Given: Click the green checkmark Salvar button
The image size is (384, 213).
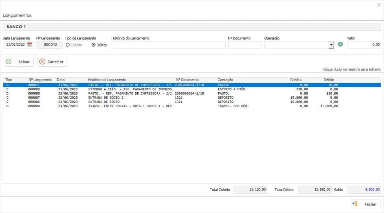Looking at the screenshot, I should (19, 62).
